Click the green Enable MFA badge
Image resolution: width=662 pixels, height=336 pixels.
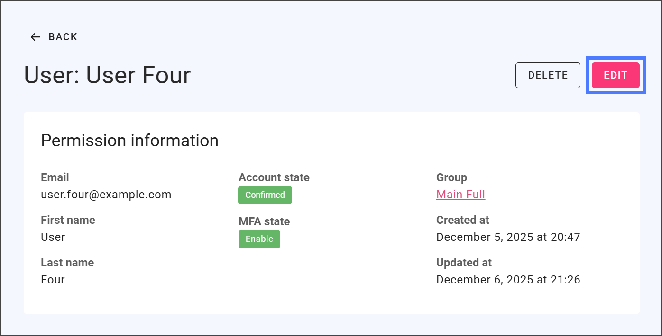(259, 239)
